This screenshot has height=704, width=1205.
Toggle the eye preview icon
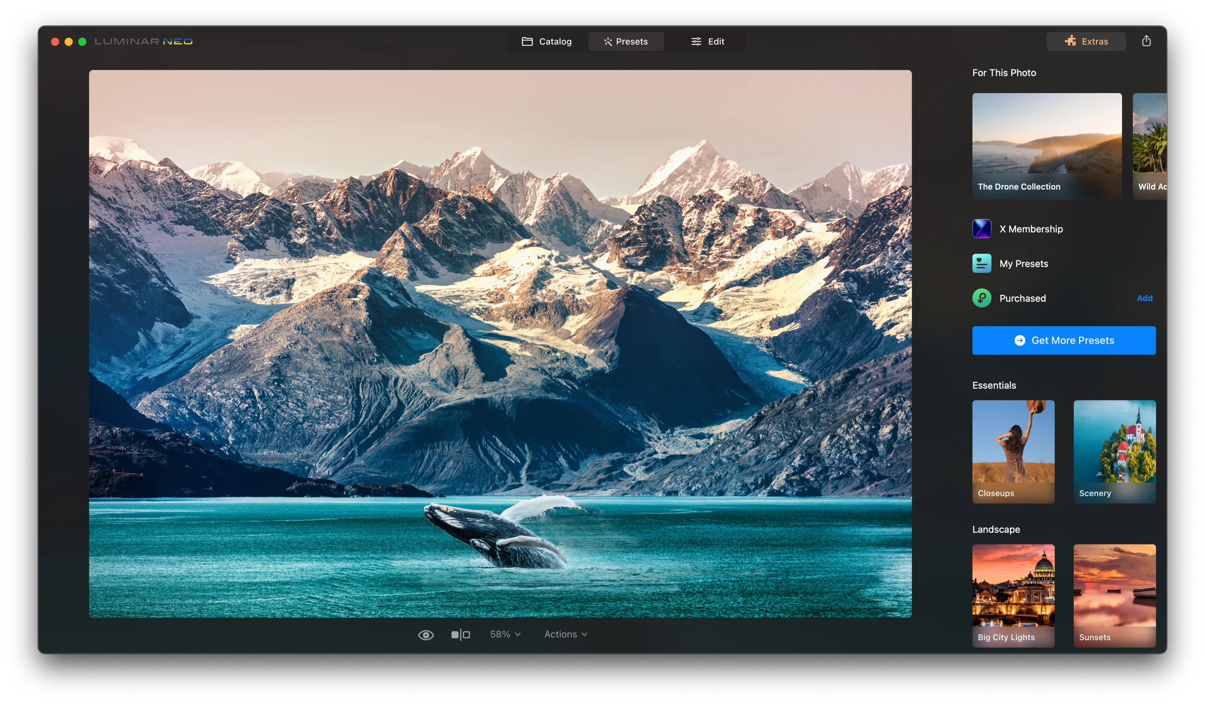click(x=426, y=635)
